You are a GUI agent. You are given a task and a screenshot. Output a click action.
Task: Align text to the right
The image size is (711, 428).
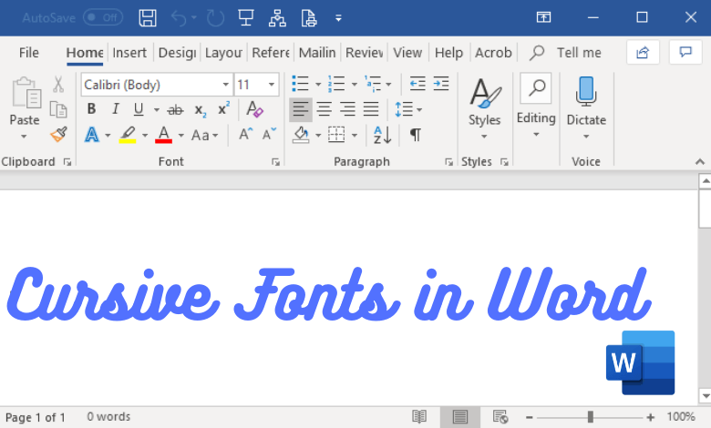coord(347,109)
